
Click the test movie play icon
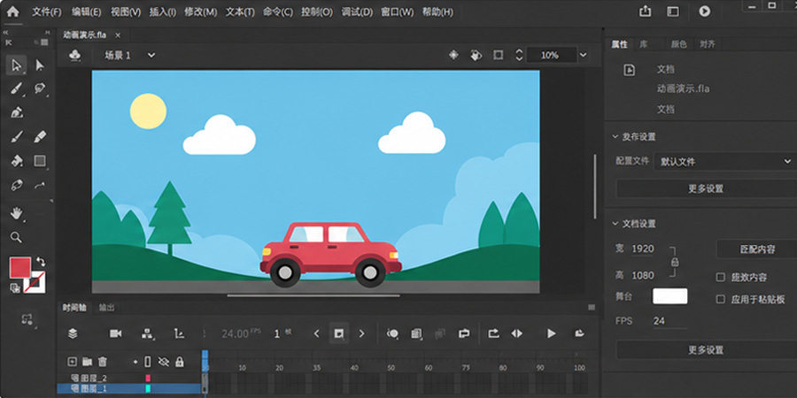704,11
